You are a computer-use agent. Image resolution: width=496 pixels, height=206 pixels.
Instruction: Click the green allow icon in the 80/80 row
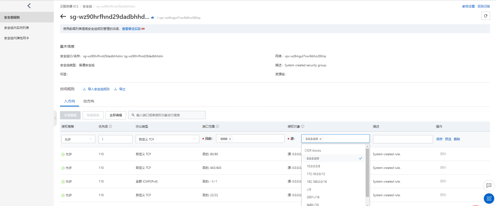[63, 154]
